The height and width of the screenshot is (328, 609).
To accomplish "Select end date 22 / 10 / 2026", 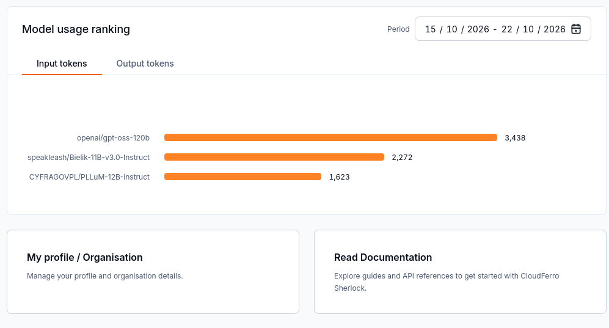I will point(533,29).
